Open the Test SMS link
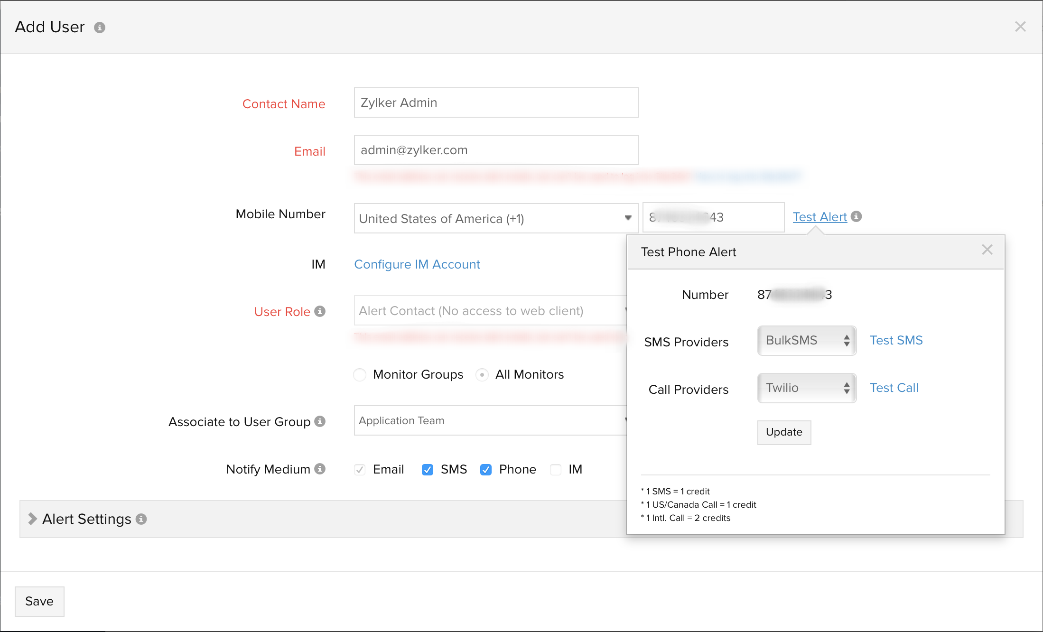This screenshot has width=1043, height=632. pyautogui.click(x=896, y=340)
